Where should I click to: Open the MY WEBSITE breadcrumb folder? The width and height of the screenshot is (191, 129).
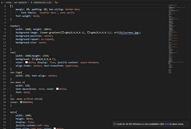(21, 3)
